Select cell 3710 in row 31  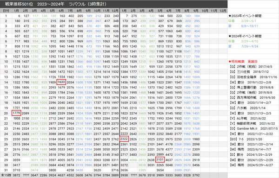tap(16, 170)
